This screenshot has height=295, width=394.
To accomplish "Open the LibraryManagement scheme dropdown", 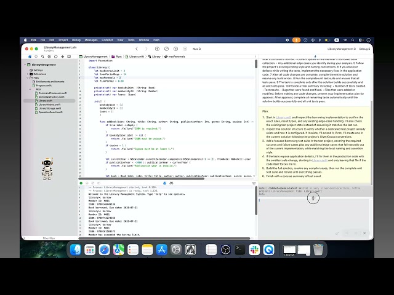I will 342,49.
